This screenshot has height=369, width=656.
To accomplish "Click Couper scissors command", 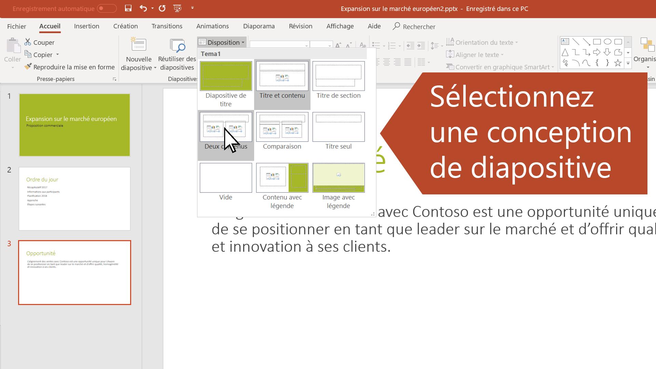I will pyautogui.click(x=40, y=42).
